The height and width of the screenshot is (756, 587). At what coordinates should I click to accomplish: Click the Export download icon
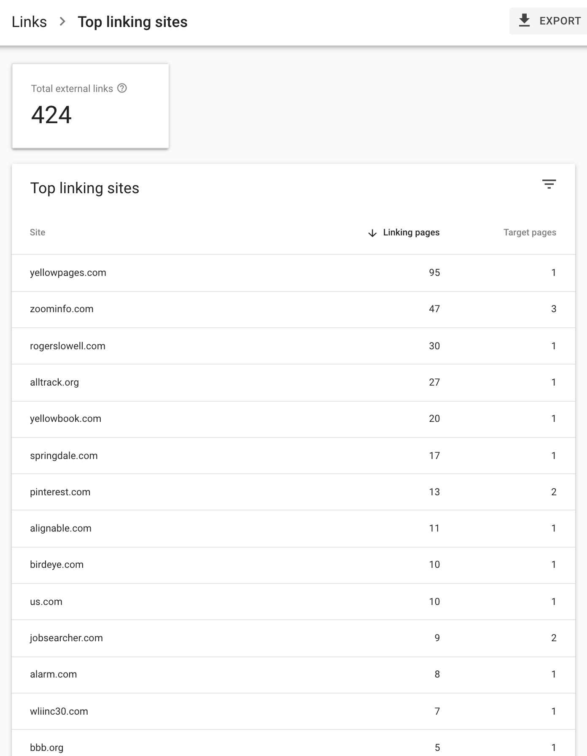coord(524,21)
